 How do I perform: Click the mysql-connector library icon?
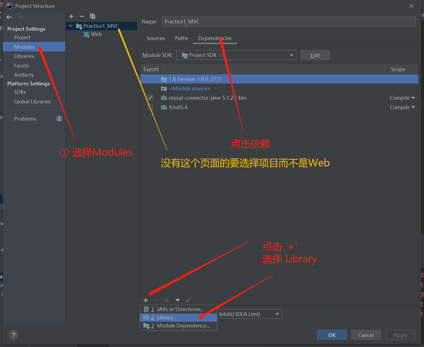click(164, 98)
